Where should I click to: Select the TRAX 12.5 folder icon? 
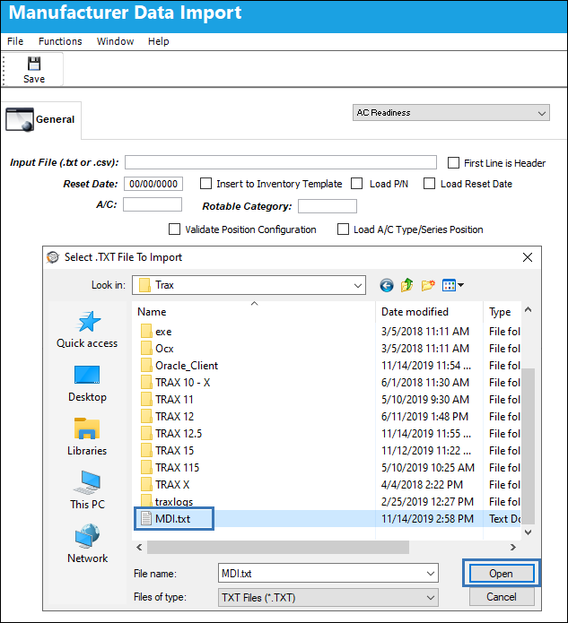(146, 434)
